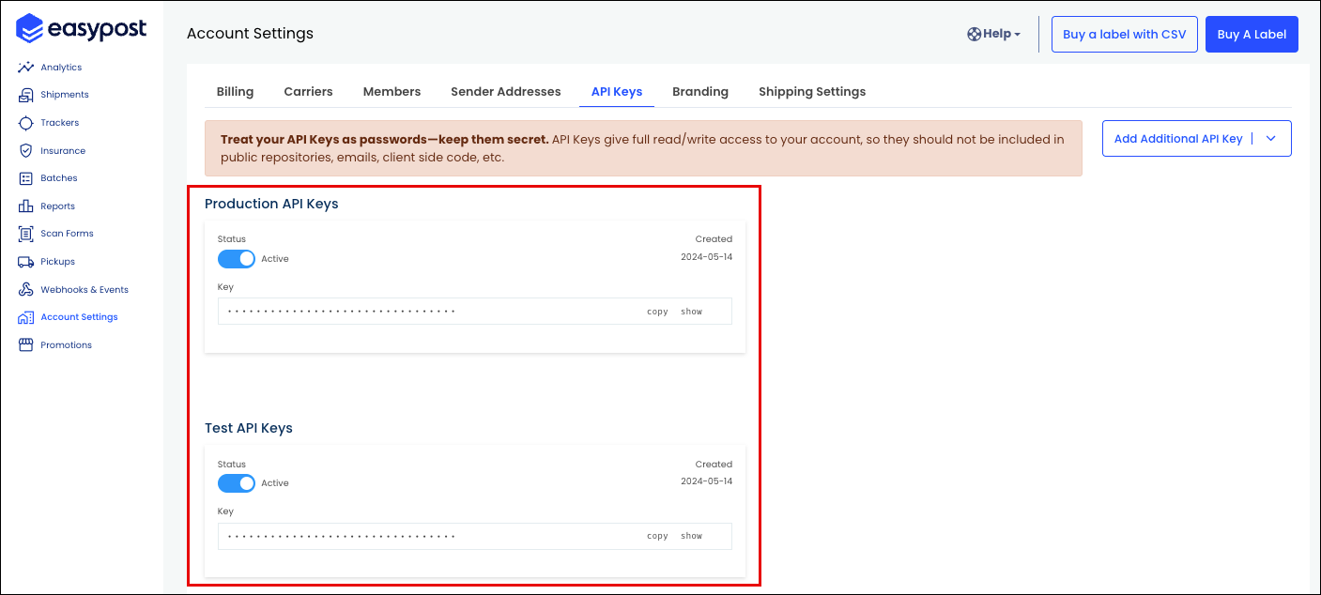Open Promotions sidebar link
The width and height of the screenshot is (1321, 595).
66,345
